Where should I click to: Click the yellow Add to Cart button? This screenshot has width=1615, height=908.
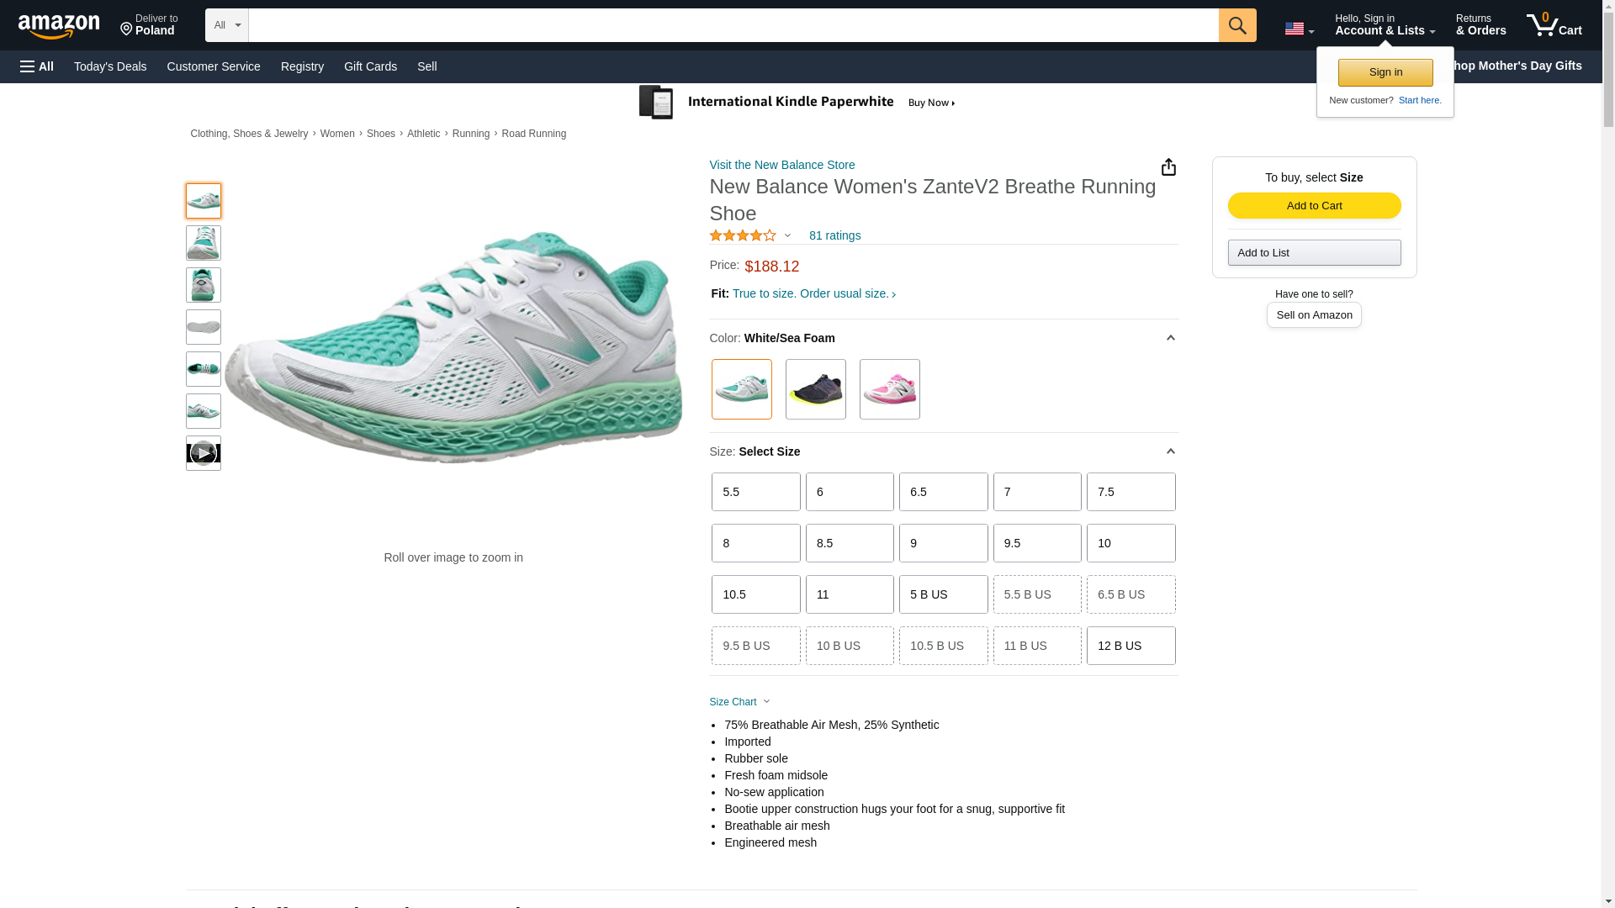[1314, 206]
